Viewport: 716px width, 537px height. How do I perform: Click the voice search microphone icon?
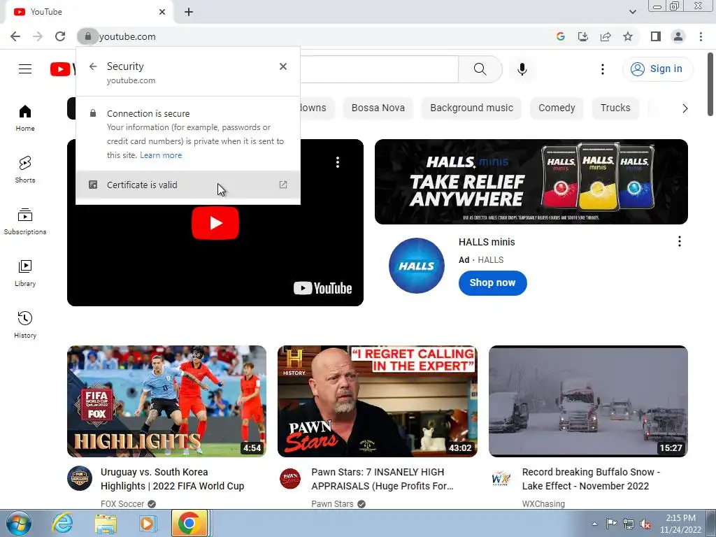[522, 69]
